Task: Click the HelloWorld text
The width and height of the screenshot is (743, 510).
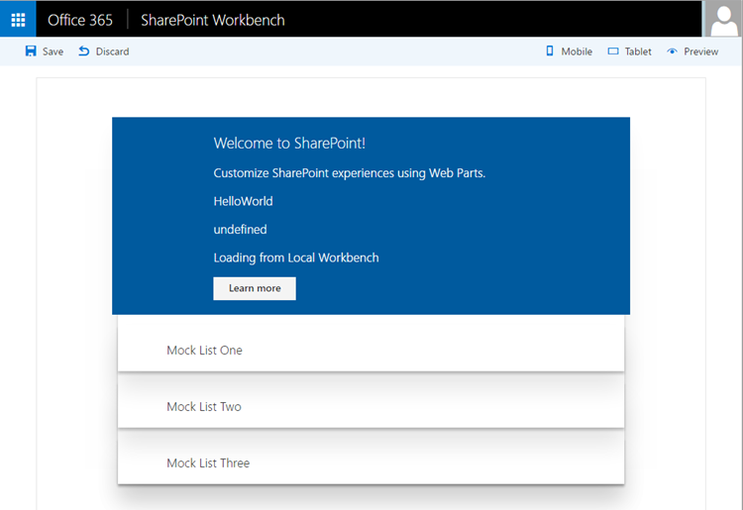Action: click(243, 201)
